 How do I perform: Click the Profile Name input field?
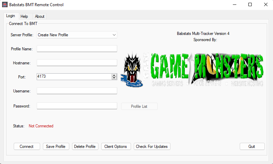tap(77, 49)
